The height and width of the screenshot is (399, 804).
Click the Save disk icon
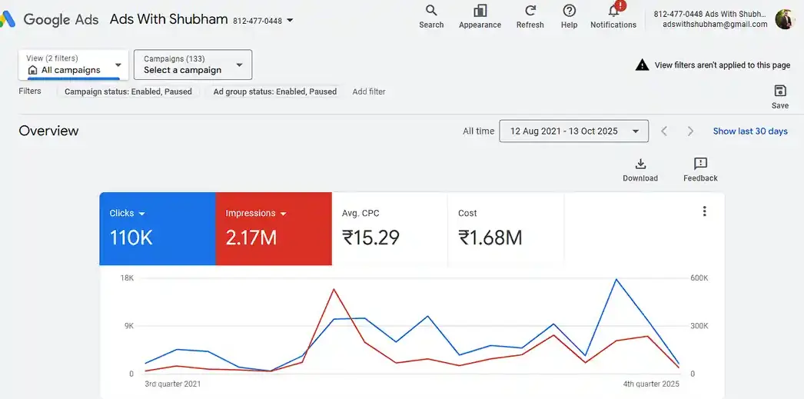780,91
